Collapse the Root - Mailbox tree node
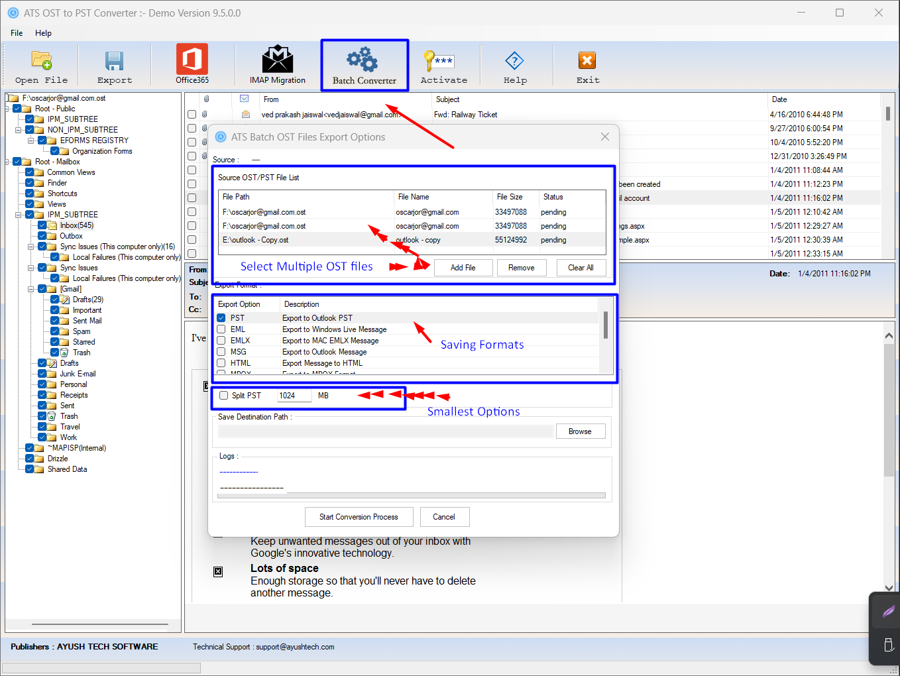The height and width of the screenshot is (676, 900). [8, 162]
